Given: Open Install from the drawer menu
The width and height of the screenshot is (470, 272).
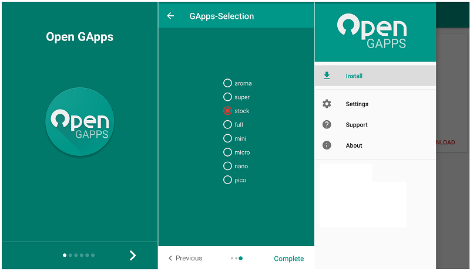Looking at the screenshot, I should 375,76.
